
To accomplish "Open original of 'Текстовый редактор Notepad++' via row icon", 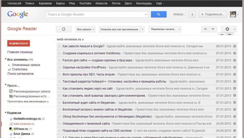I will (234, 82).
